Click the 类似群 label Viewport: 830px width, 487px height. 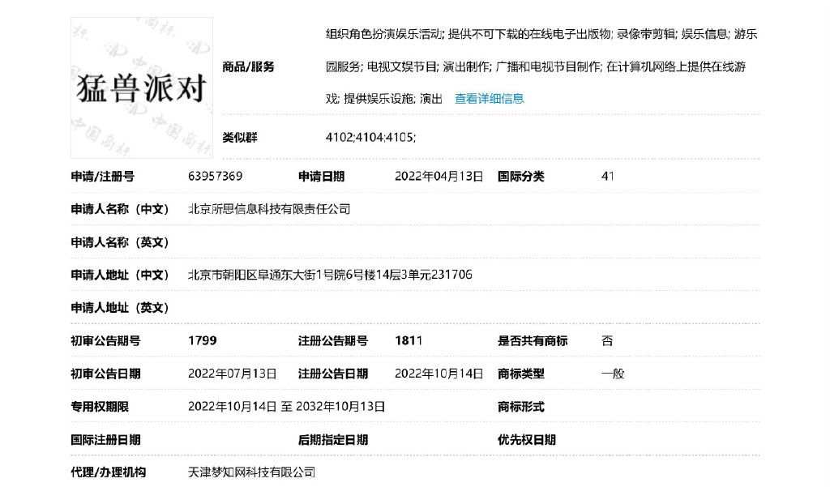coord(240,138)
